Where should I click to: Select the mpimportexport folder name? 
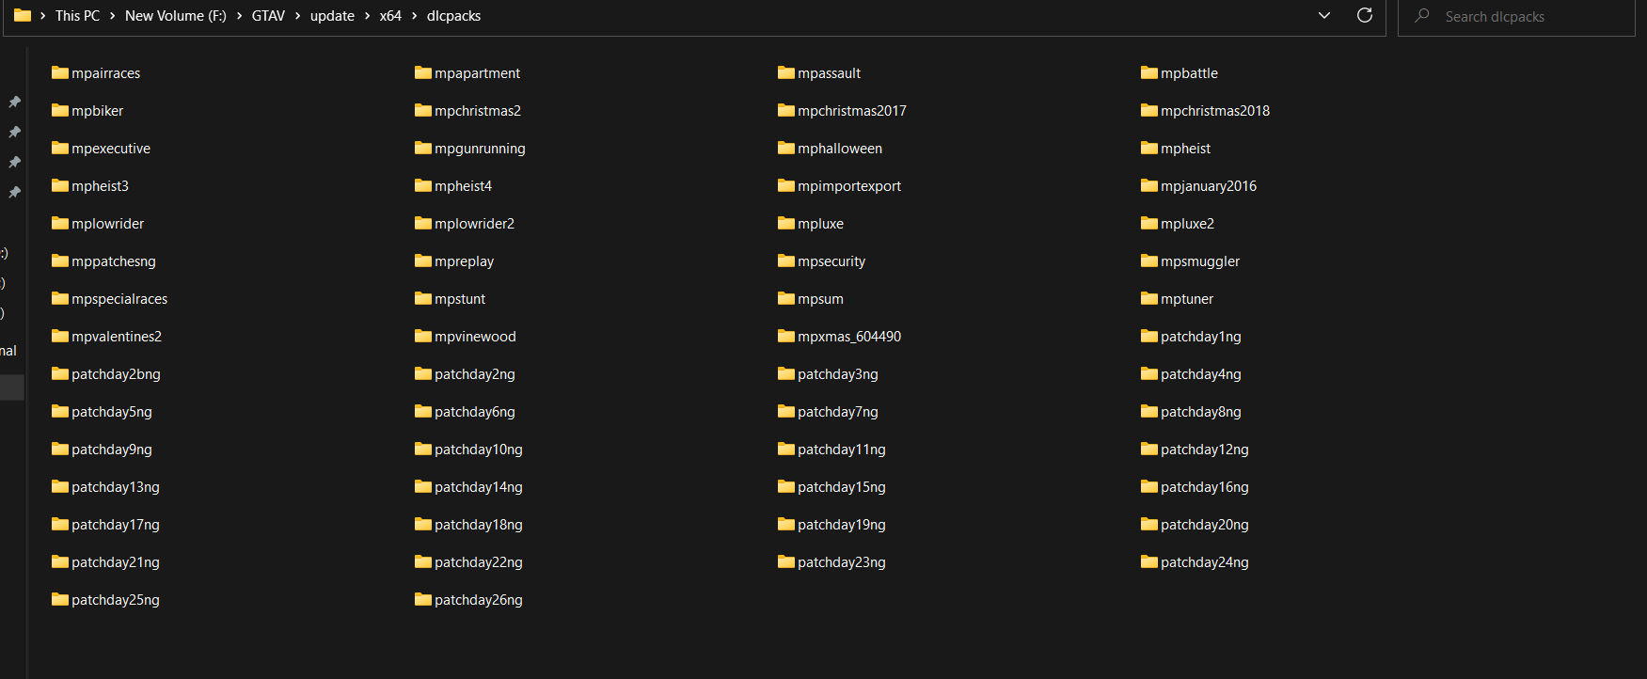coord(848,186)
